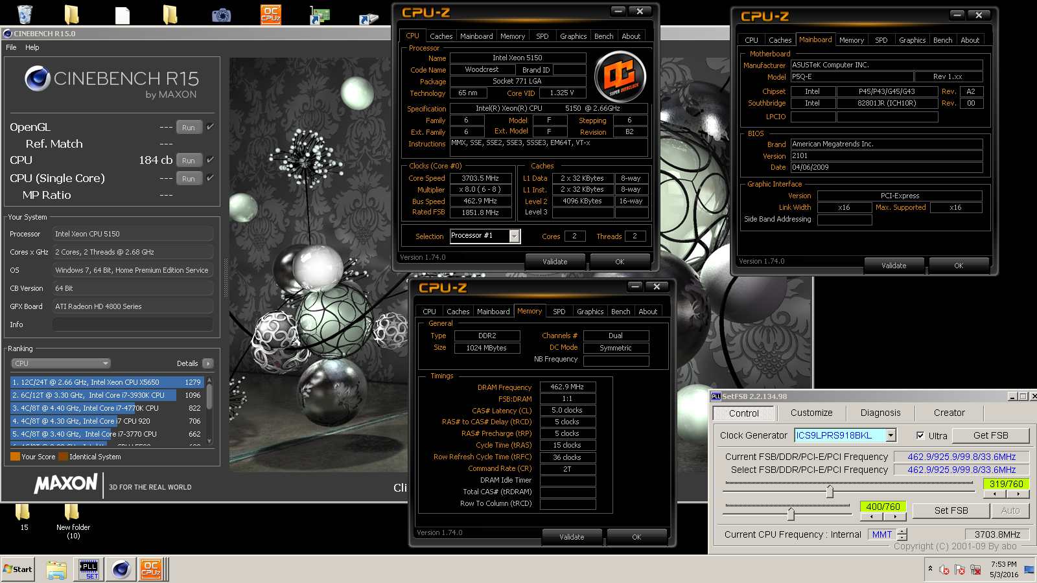Toggle the CPU test checkmark
Viewport: 1037px width, 583px height.
point(211,159)
